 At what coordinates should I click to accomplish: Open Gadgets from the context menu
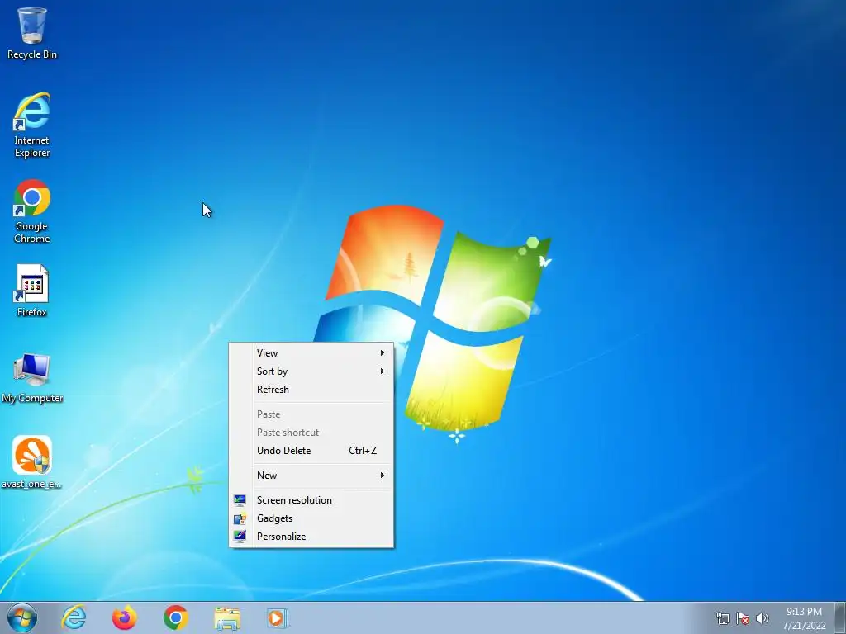311,518
